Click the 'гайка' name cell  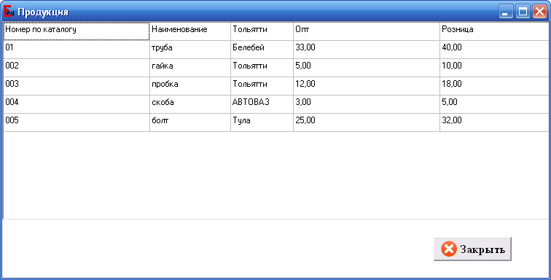[190, 68]
